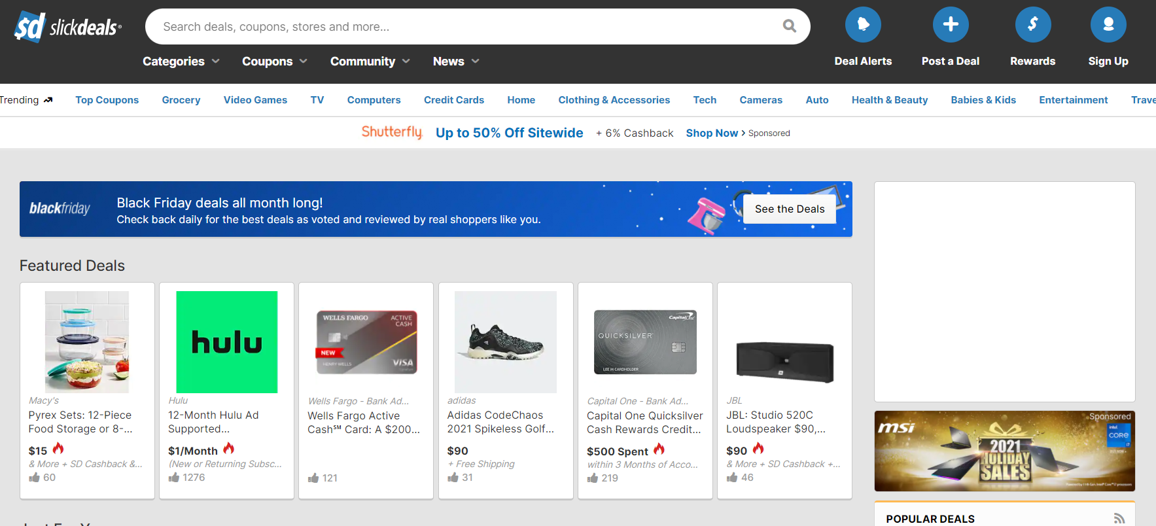Viewport: 1156px width, 526px height.
Task: Click the Post a Deal plus icon
Action: pos(951,25)
